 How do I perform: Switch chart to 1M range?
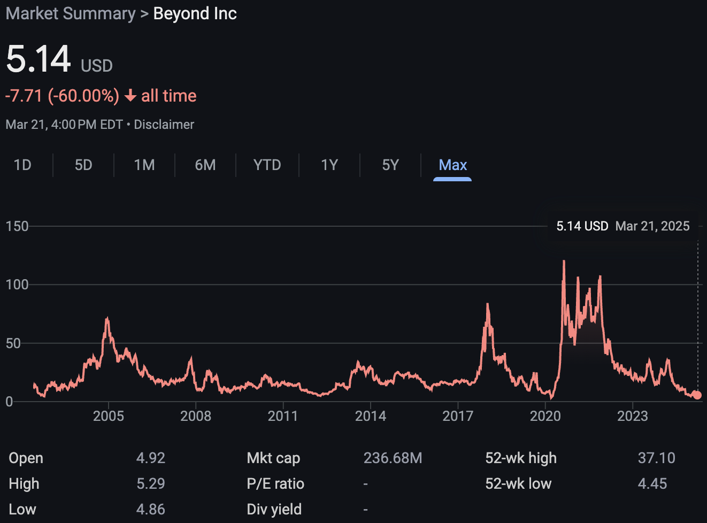click(144, 165)
